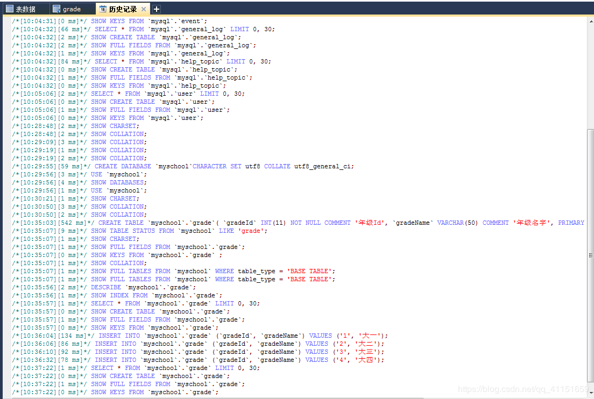The height and width of the screenshot is (399, 594).
Task: Click the 10:29:09 SHOW COLLATION line
Action: (x=80, y=142)
